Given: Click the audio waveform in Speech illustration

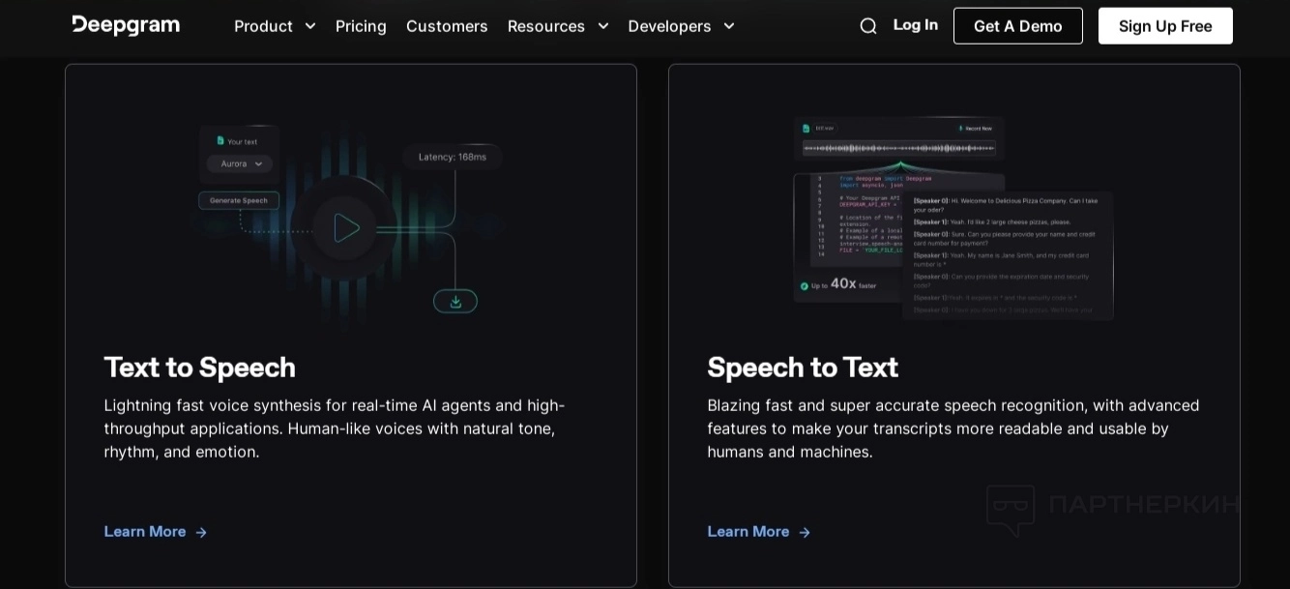Looking at the screenshot, I should click(899, 148).
